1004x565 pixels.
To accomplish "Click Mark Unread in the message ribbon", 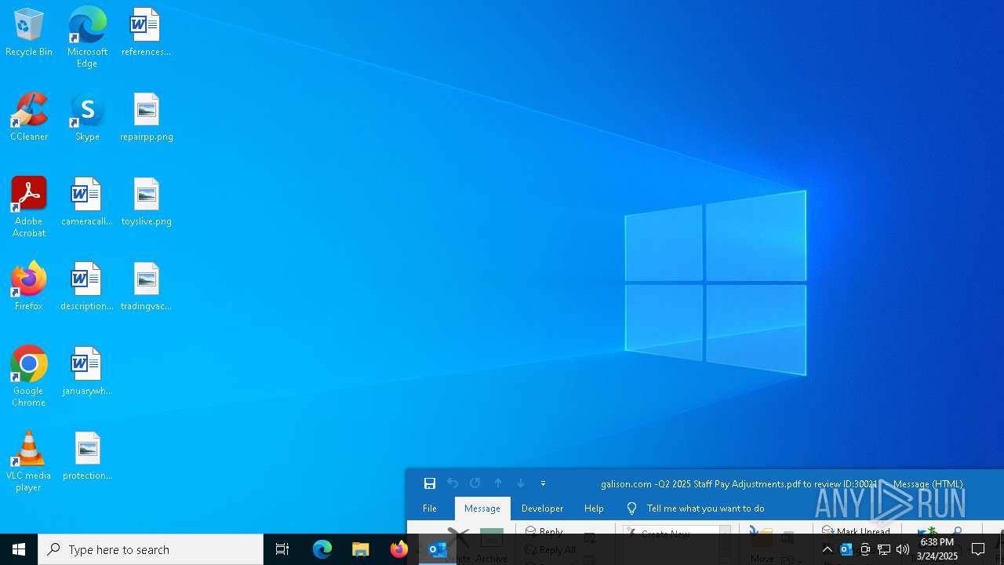I will tap(856, 531).
